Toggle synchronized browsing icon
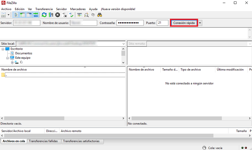This screenshot has width=252, height=150. click(93, 15)
